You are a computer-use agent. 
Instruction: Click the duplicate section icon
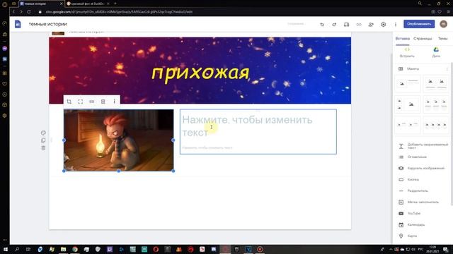(x=43, y=140)
